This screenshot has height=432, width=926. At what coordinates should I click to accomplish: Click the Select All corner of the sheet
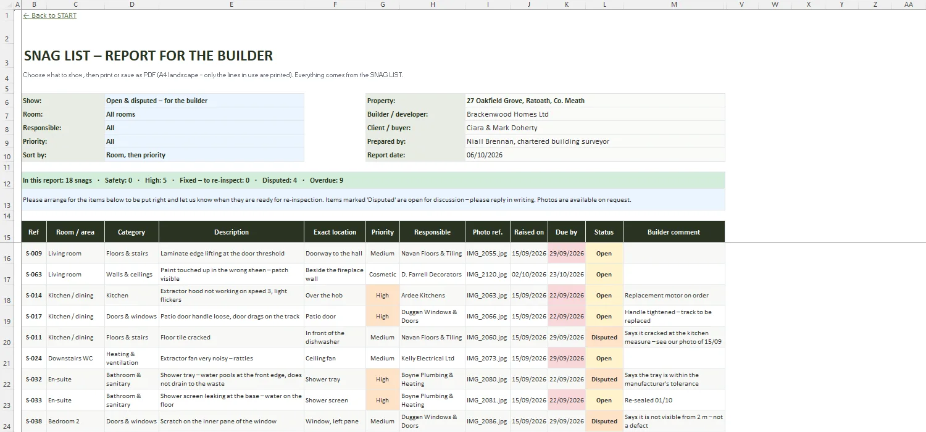(7, 4)
